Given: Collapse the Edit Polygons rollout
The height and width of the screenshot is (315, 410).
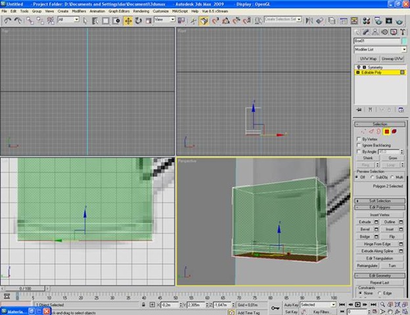Looking at the screenshot, I should pos(380,207).
